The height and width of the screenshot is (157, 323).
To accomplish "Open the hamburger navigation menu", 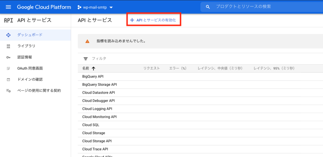I will 9,7.
